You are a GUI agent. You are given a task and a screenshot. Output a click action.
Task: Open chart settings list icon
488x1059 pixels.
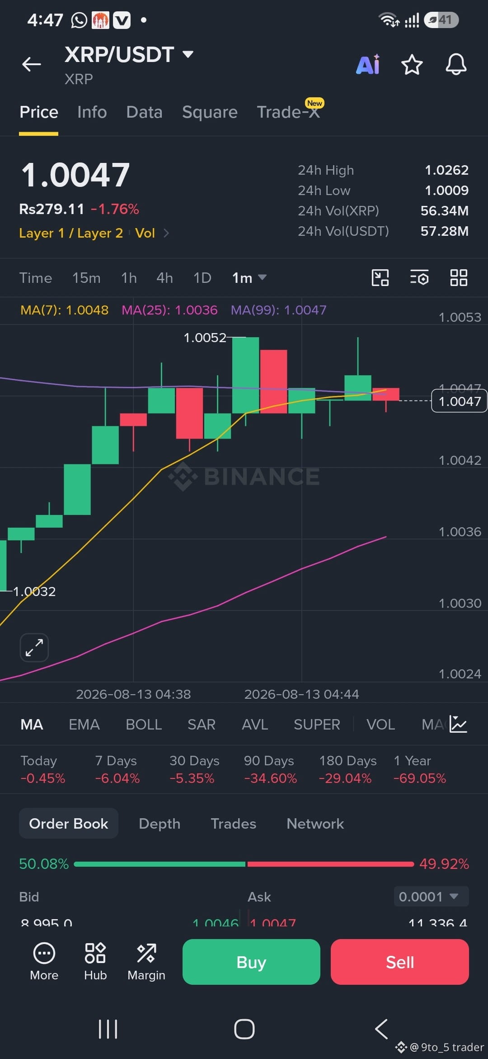(x=419, y=277)
